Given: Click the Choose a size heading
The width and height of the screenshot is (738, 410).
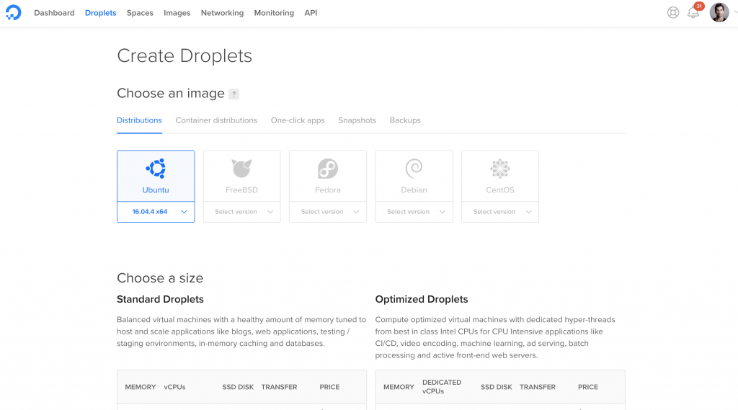Looking at the screenshot, I should [x=160, y=278].
